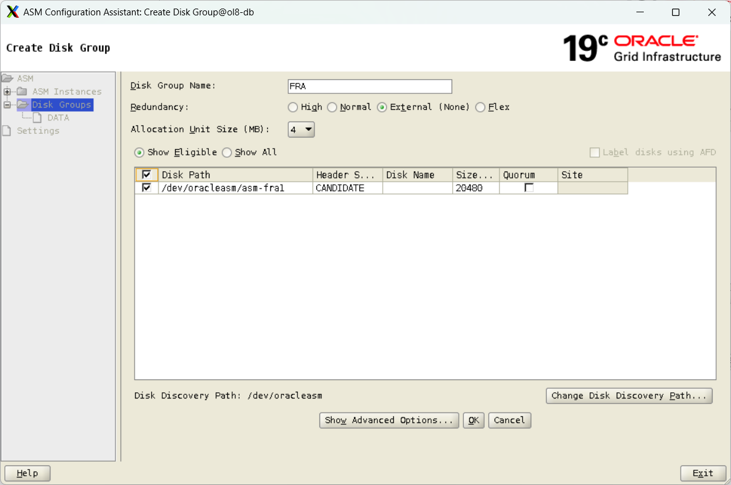731x485 pixels.
Task: Click the Disk Group Name input field
Action: (370, 86)
